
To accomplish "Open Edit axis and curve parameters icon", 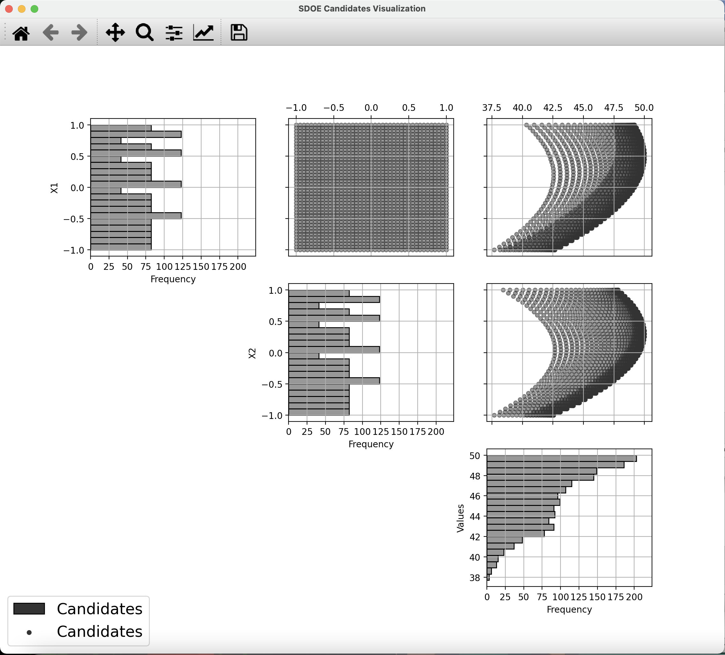I will point(203,33).
